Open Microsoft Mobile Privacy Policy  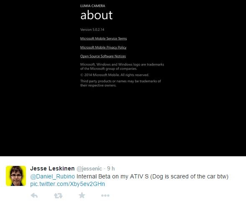(x=103, y=48)
